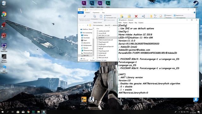Select Диск (D:) in Explorer navigation pane
This screenshot has width=202, height=114.
[85, 55]
